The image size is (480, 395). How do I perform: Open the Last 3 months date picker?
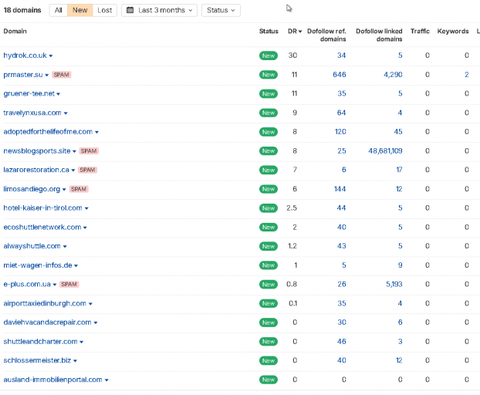pyautogui.click(x=159, y=10)
